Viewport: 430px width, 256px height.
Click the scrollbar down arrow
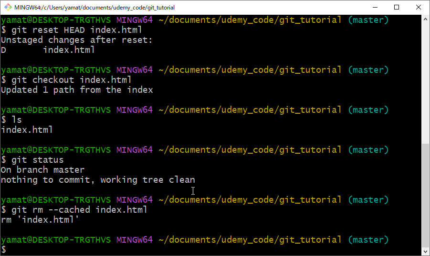pos(425,251)
